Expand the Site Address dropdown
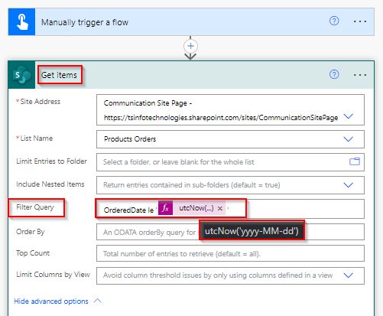 [349, 116]
